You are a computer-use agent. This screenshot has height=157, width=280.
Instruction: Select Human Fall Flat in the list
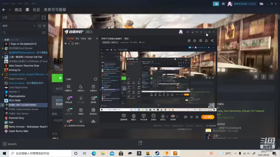tap(25, 57)
